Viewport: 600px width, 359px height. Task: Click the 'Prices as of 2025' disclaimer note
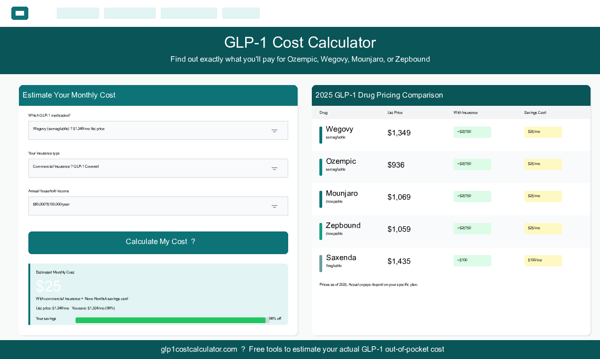(369, 285)
